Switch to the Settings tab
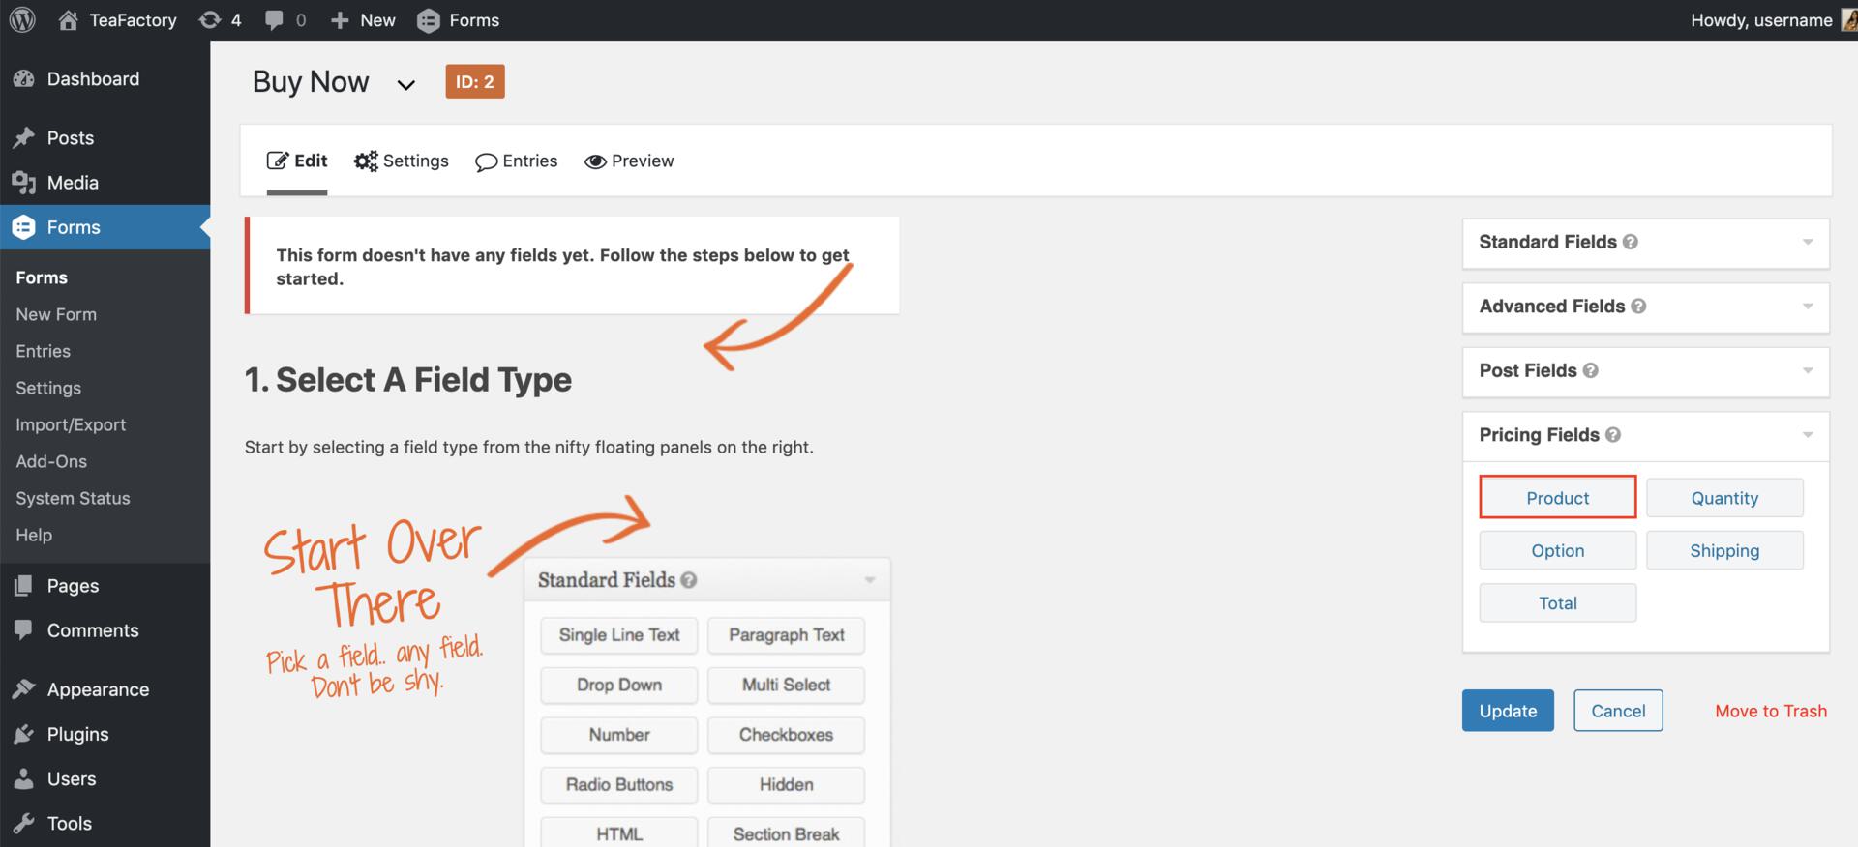Viewport: 1858px width, 847px height. click(402, 161)
